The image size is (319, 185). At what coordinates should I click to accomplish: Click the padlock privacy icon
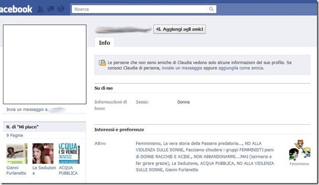point(102,63)
